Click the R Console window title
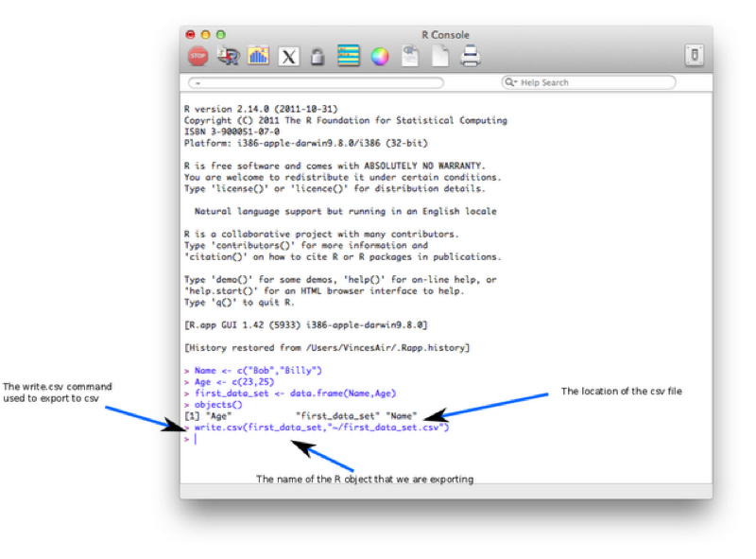 (445, 35)
